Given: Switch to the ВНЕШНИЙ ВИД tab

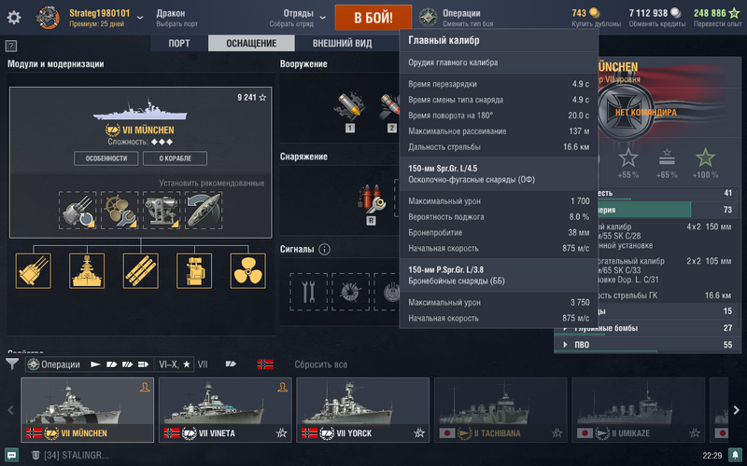Looking at the screenshot, I should [342, 43].
